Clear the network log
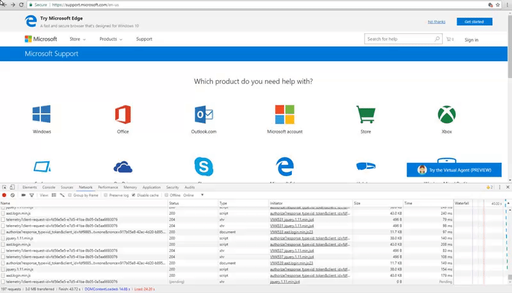 tap(12, 195)
